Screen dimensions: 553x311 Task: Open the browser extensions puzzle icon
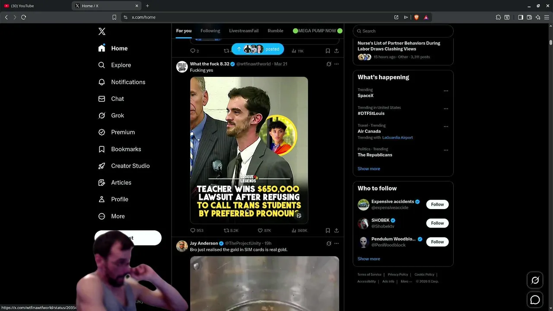[x=498, y=17]
